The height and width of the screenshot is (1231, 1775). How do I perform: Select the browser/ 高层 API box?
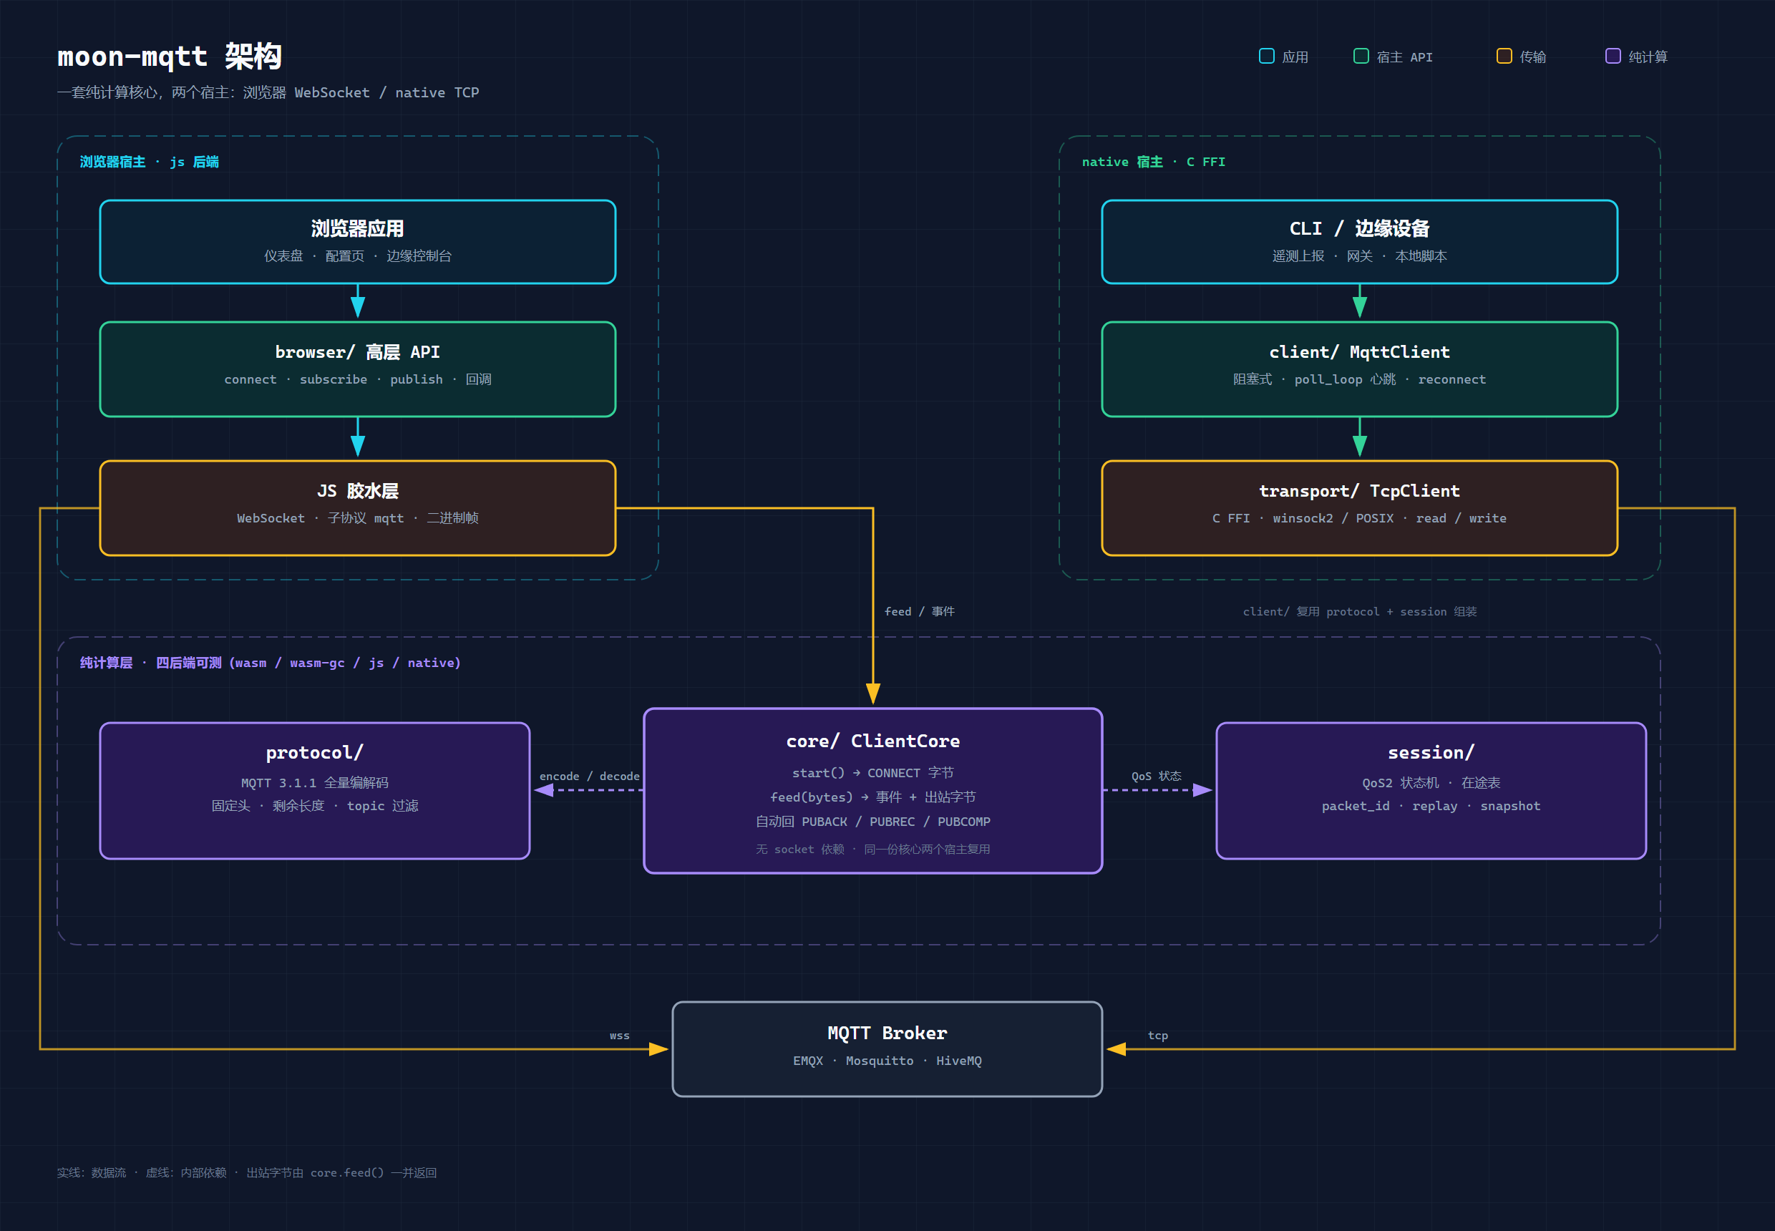357,369
